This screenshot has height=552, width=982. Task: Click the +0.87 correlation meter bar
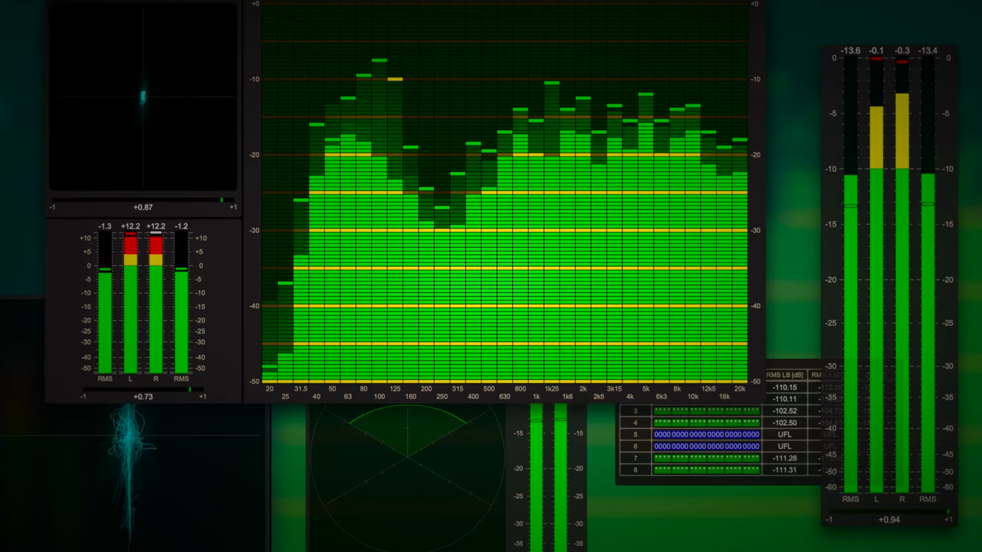click(x=143, y=200)
